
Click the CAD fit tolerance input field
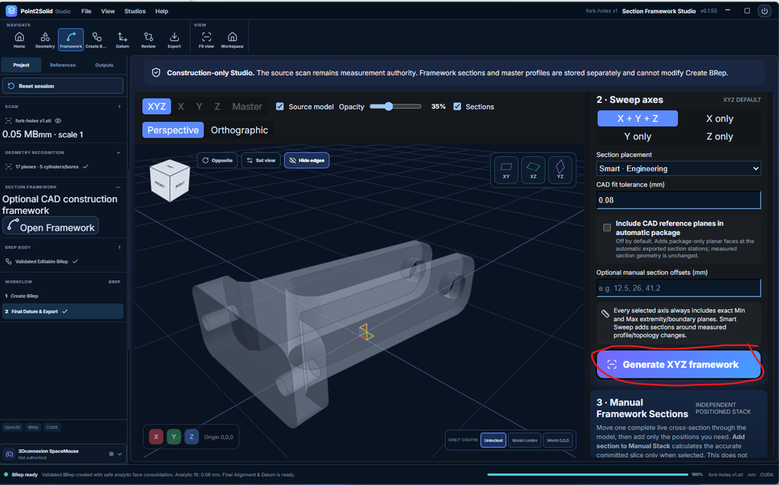[x=678, y=200]
